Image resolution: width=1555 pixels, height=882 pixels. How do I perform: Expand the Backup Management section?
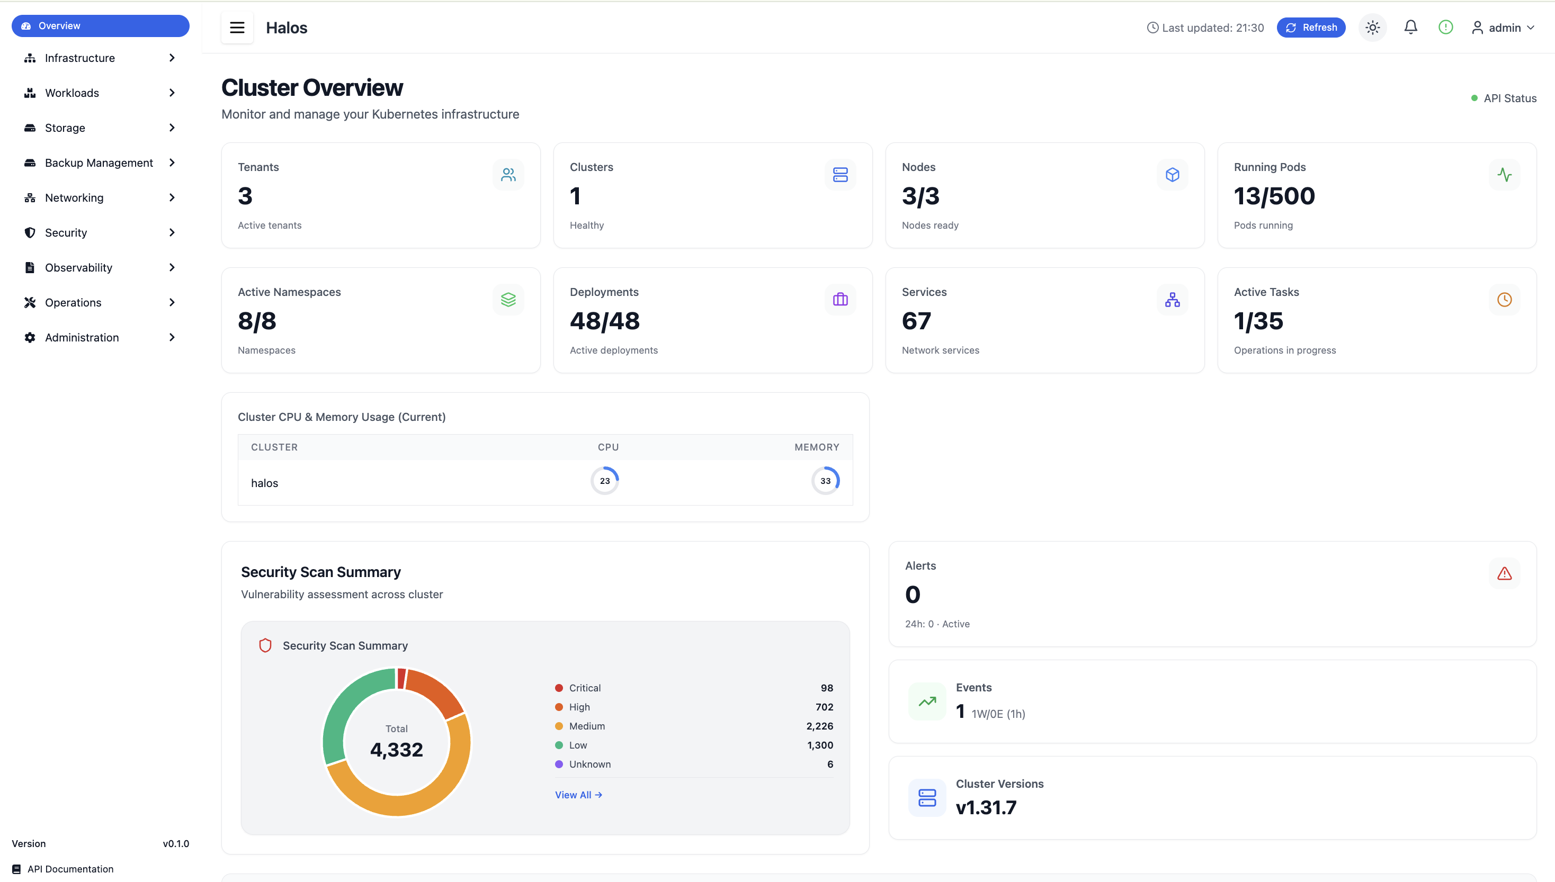(100, 163)
